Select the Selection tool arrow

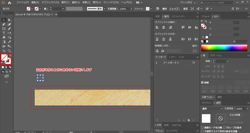click(x=4, y=20)
